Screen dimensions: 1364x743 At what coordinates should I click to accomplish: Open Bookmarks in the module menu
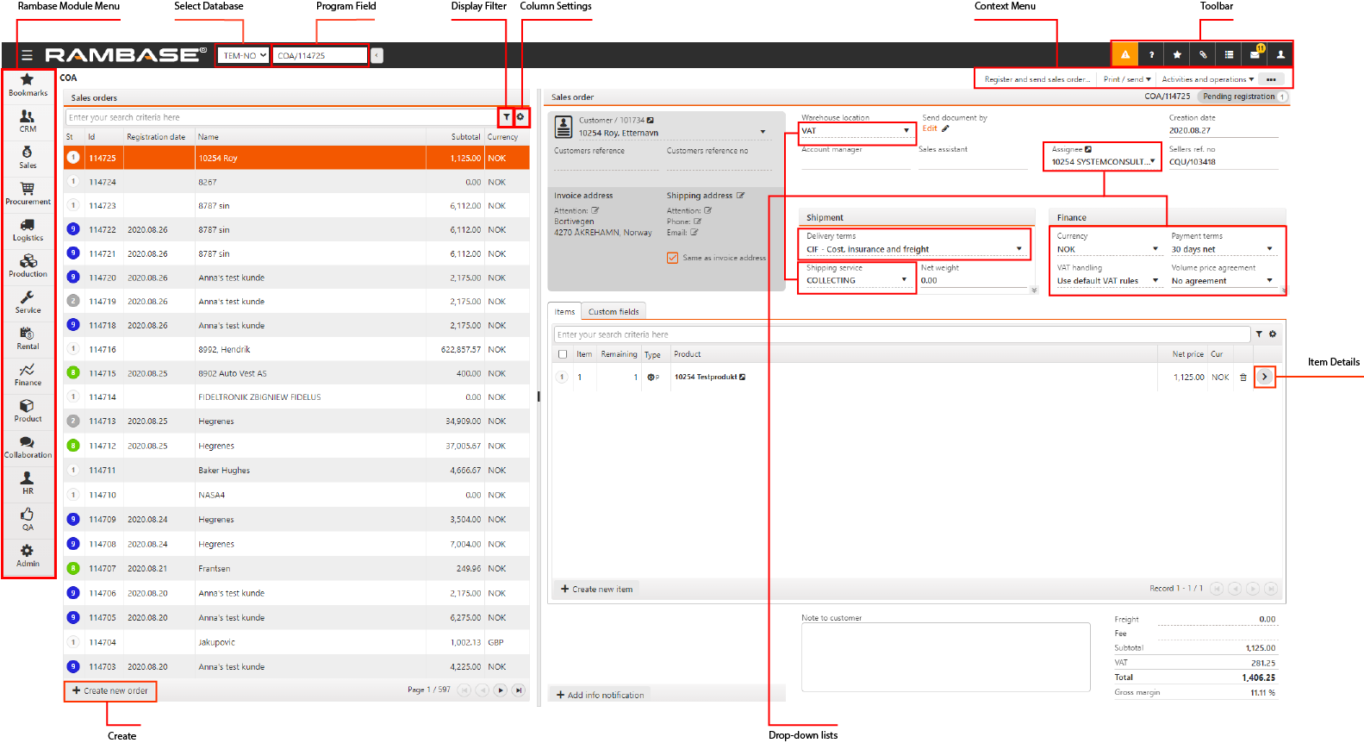[x=28, y=84]
